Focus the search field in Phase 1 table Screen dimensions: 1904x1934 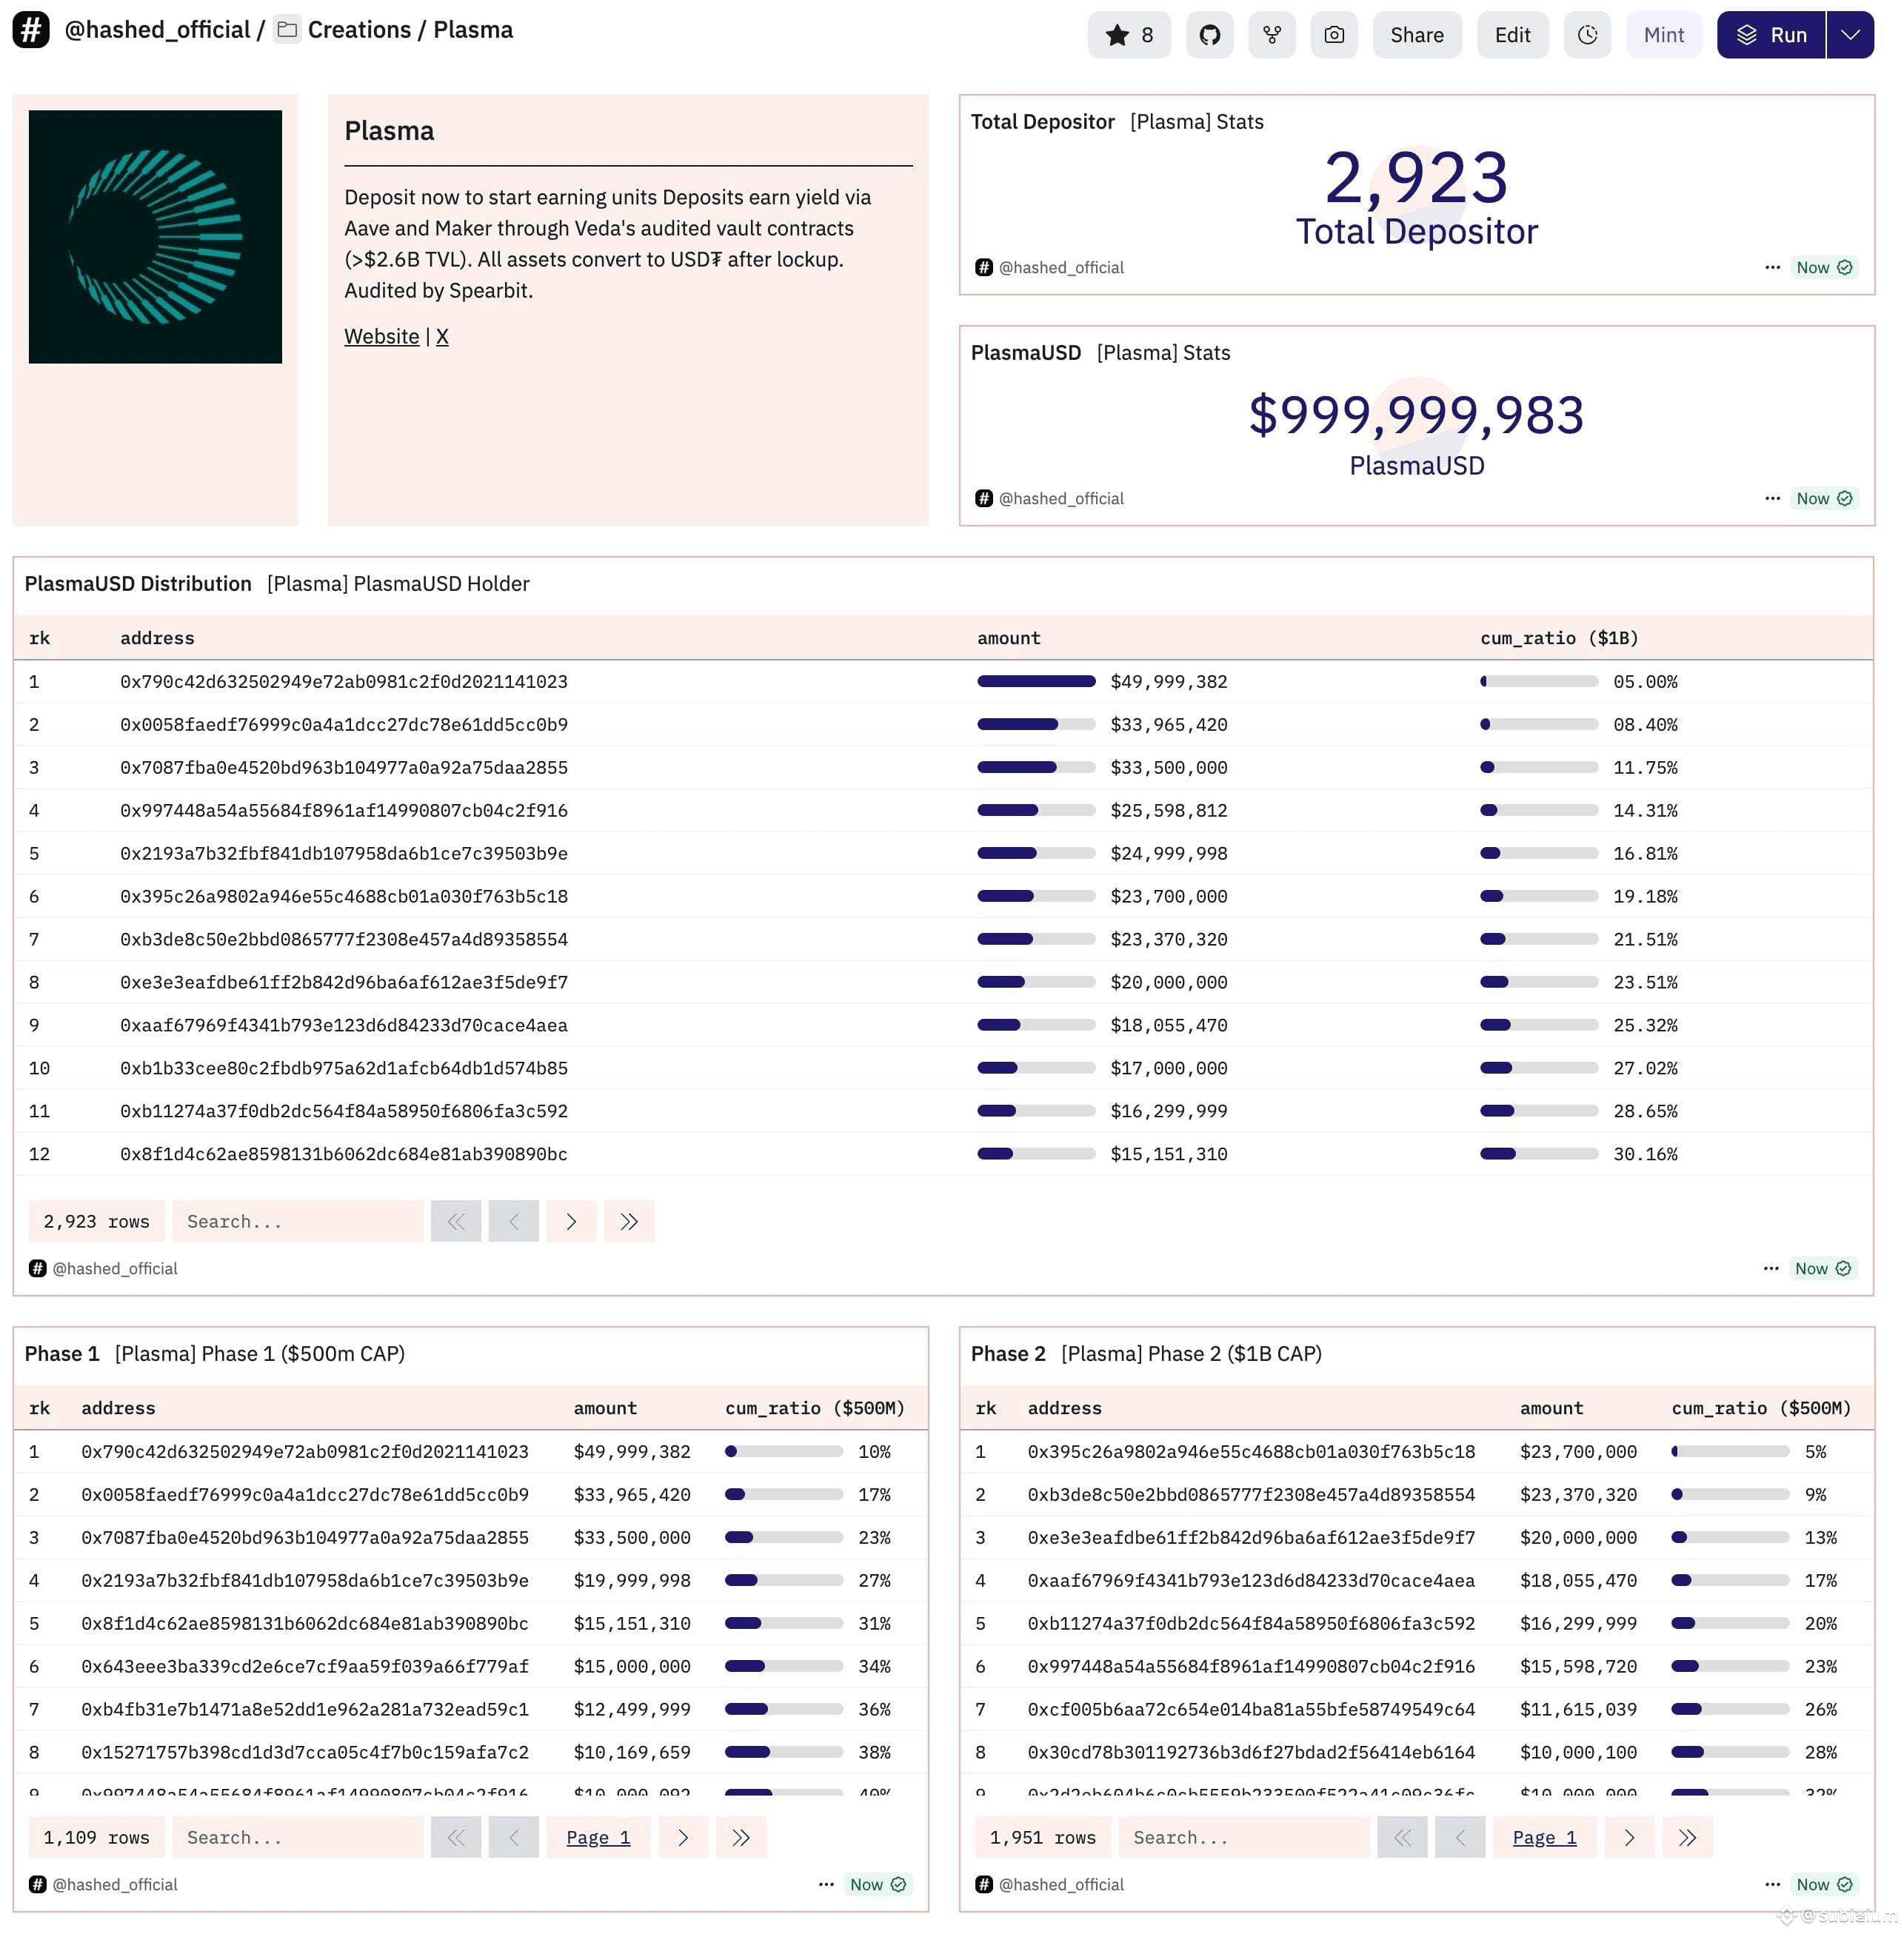(298, 1837)
